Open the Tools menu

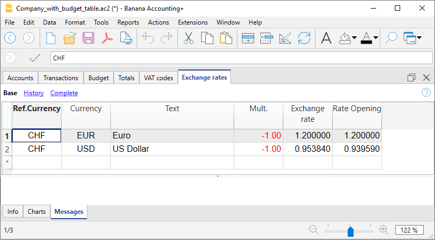[x=101, y=22]
